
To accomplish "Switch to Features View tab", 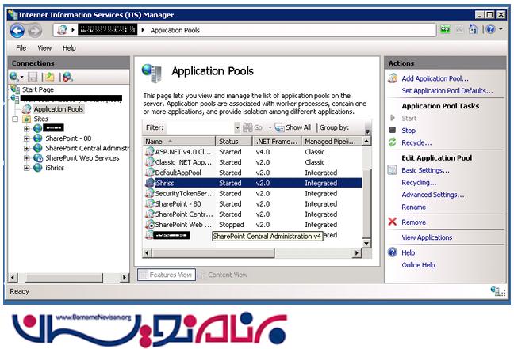I will pos(167,275).
